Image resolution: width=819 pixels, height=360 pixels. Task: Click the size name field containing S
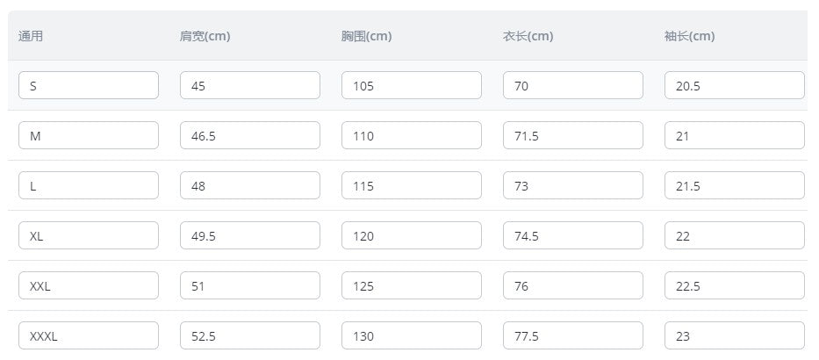tap(88, 85)
